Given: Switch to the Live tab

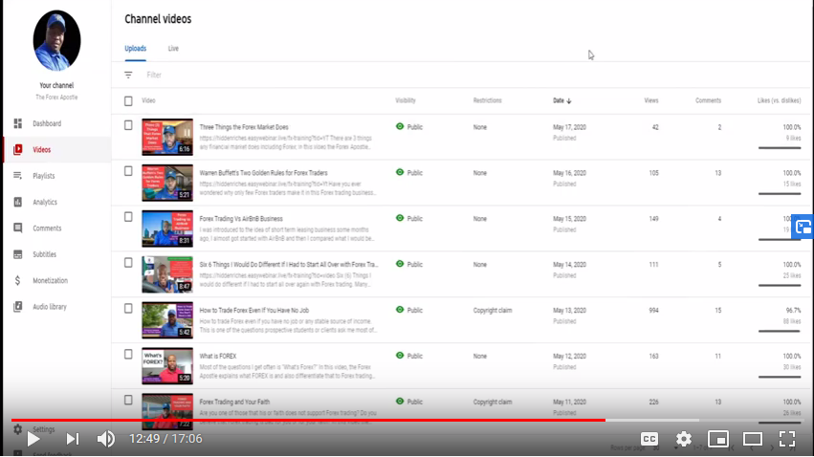Looking at the screenshot, I should pos(173,48).
